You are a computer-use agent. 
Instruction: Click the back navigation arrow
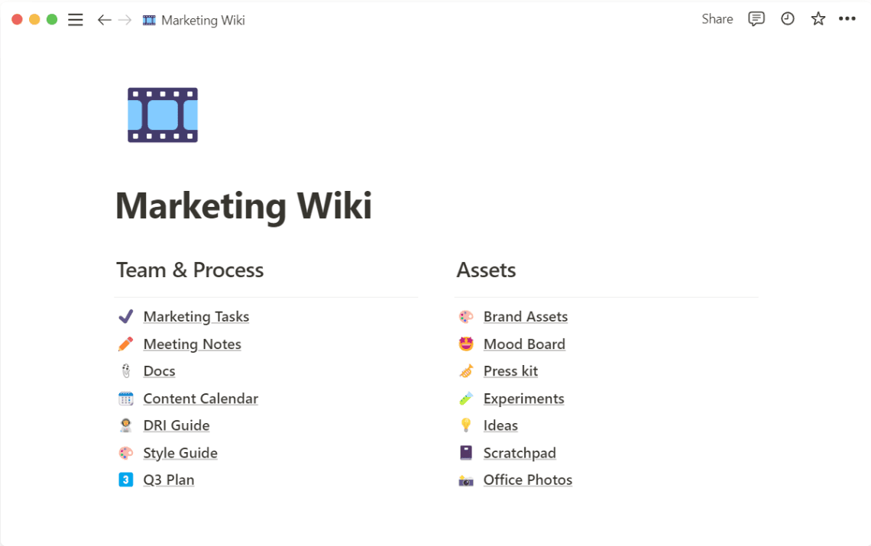coord(105,20)
